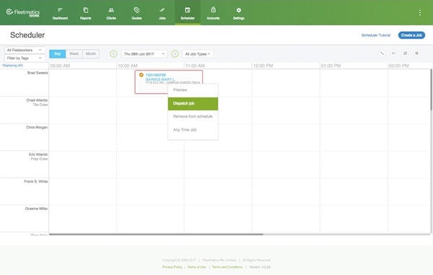Open the Reports icon in top navigation
This screenshot has width=433, height=275.
pyautogui.click(x=86, y=10)
